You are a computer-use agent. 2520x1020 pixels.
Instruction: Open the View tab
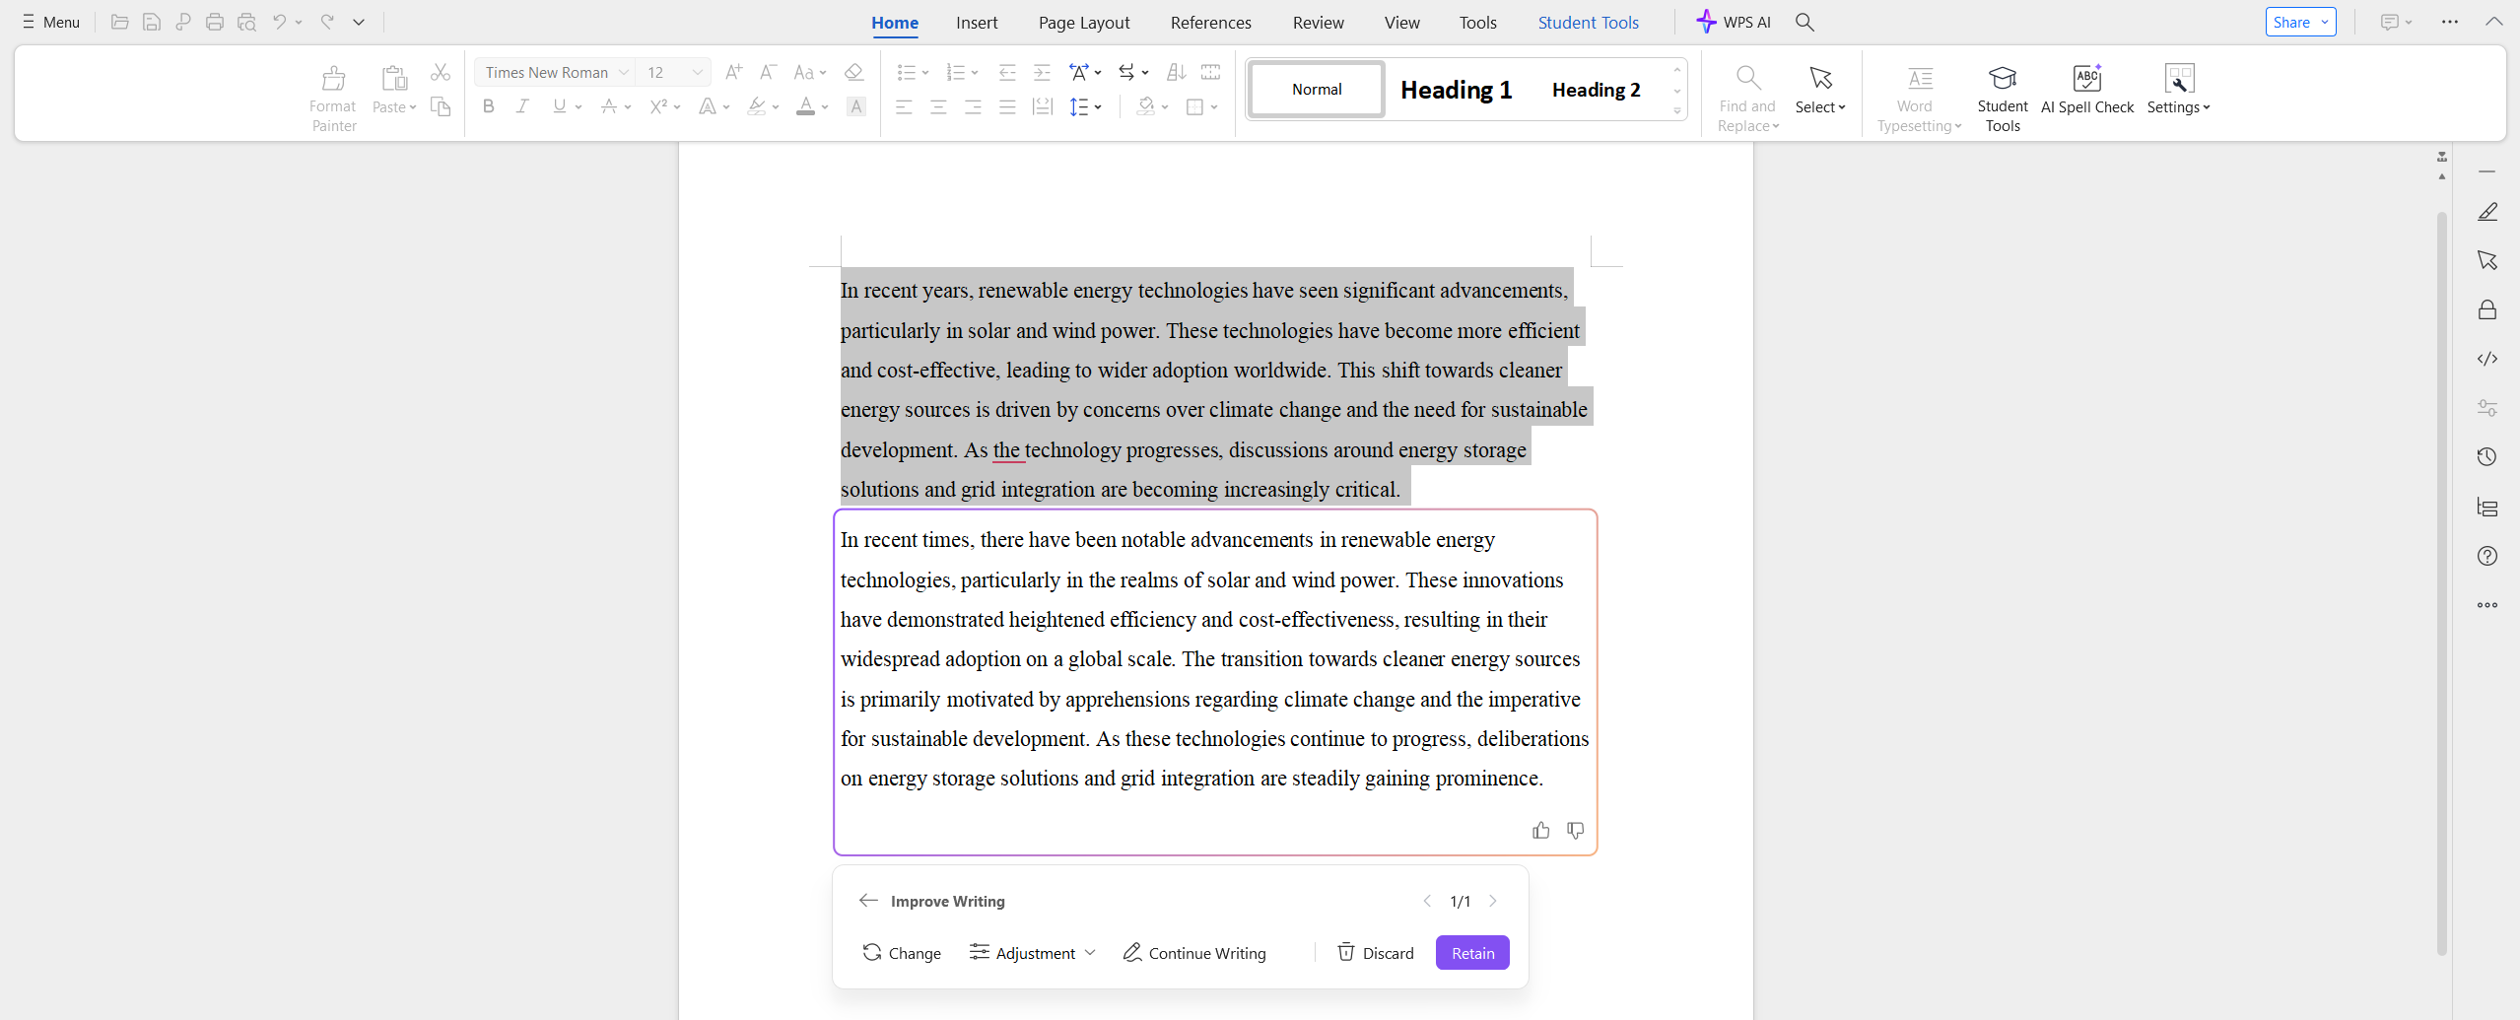(1401, 23)
